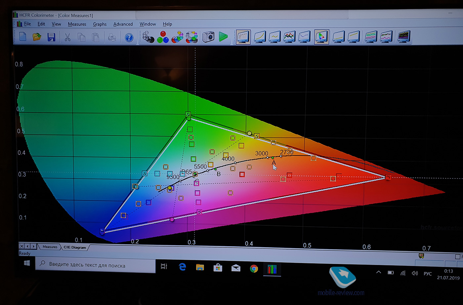Click illuminant A label on the curve
The height and width of the screenshot is (305, 463).
[x=274, y=163]
